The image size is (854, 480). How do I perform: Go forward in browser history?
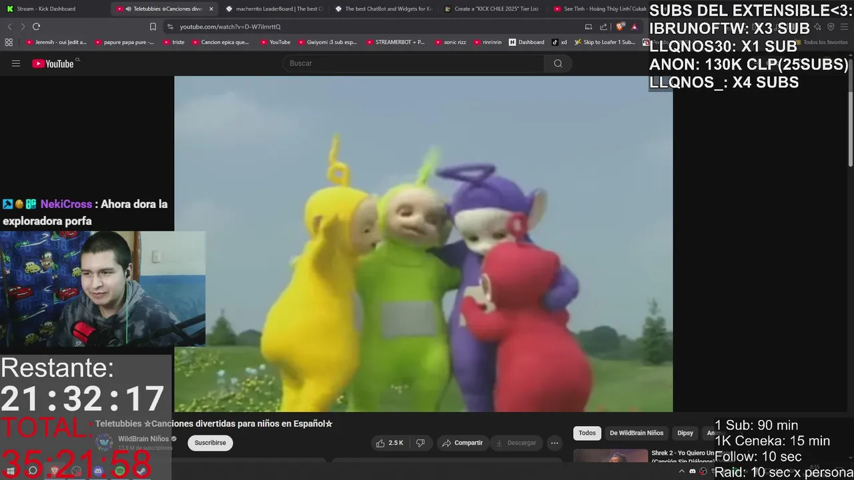click(23, 27)
